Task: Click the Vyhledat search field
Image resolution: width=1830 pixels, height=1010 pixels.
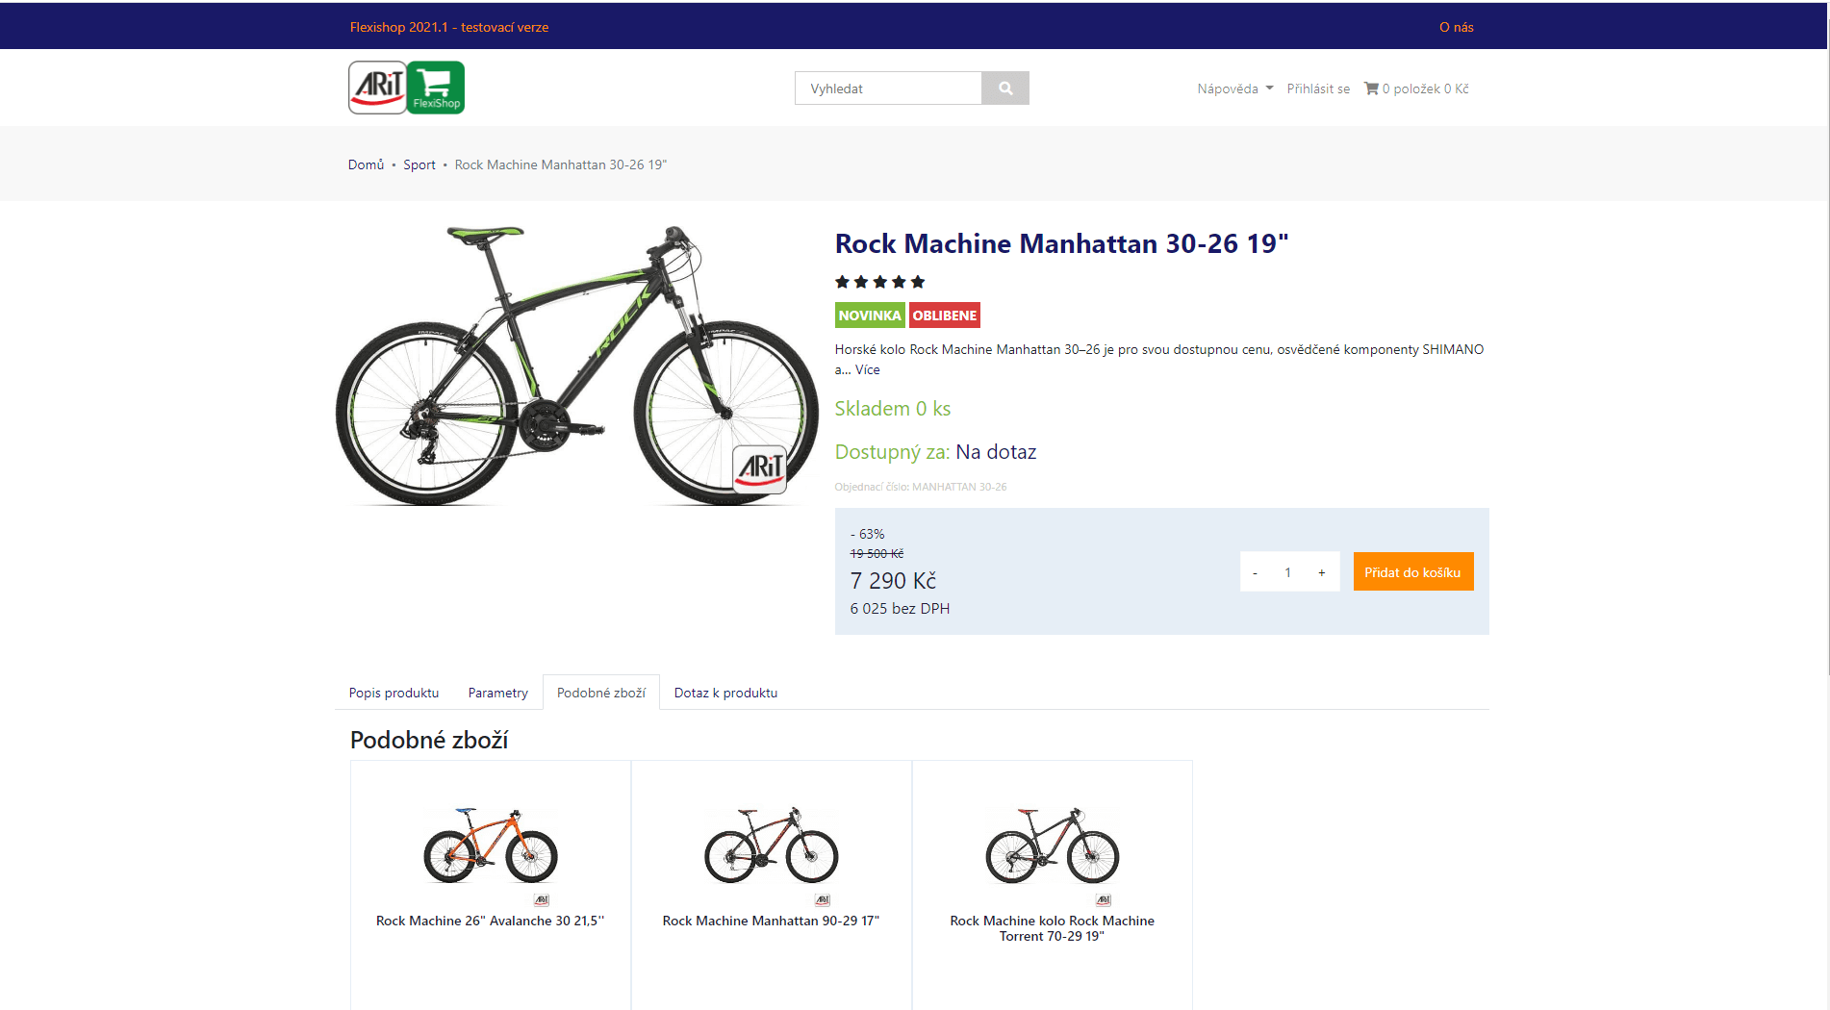Action: click(888, 88)
